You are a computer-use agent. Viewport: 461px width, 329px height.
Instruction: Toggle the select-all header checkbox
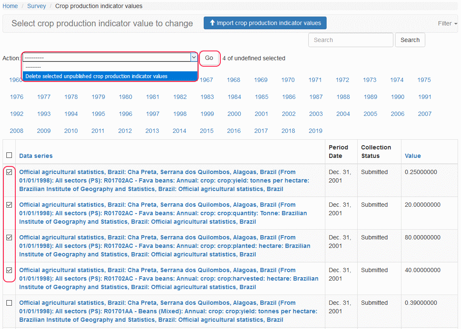9,155
